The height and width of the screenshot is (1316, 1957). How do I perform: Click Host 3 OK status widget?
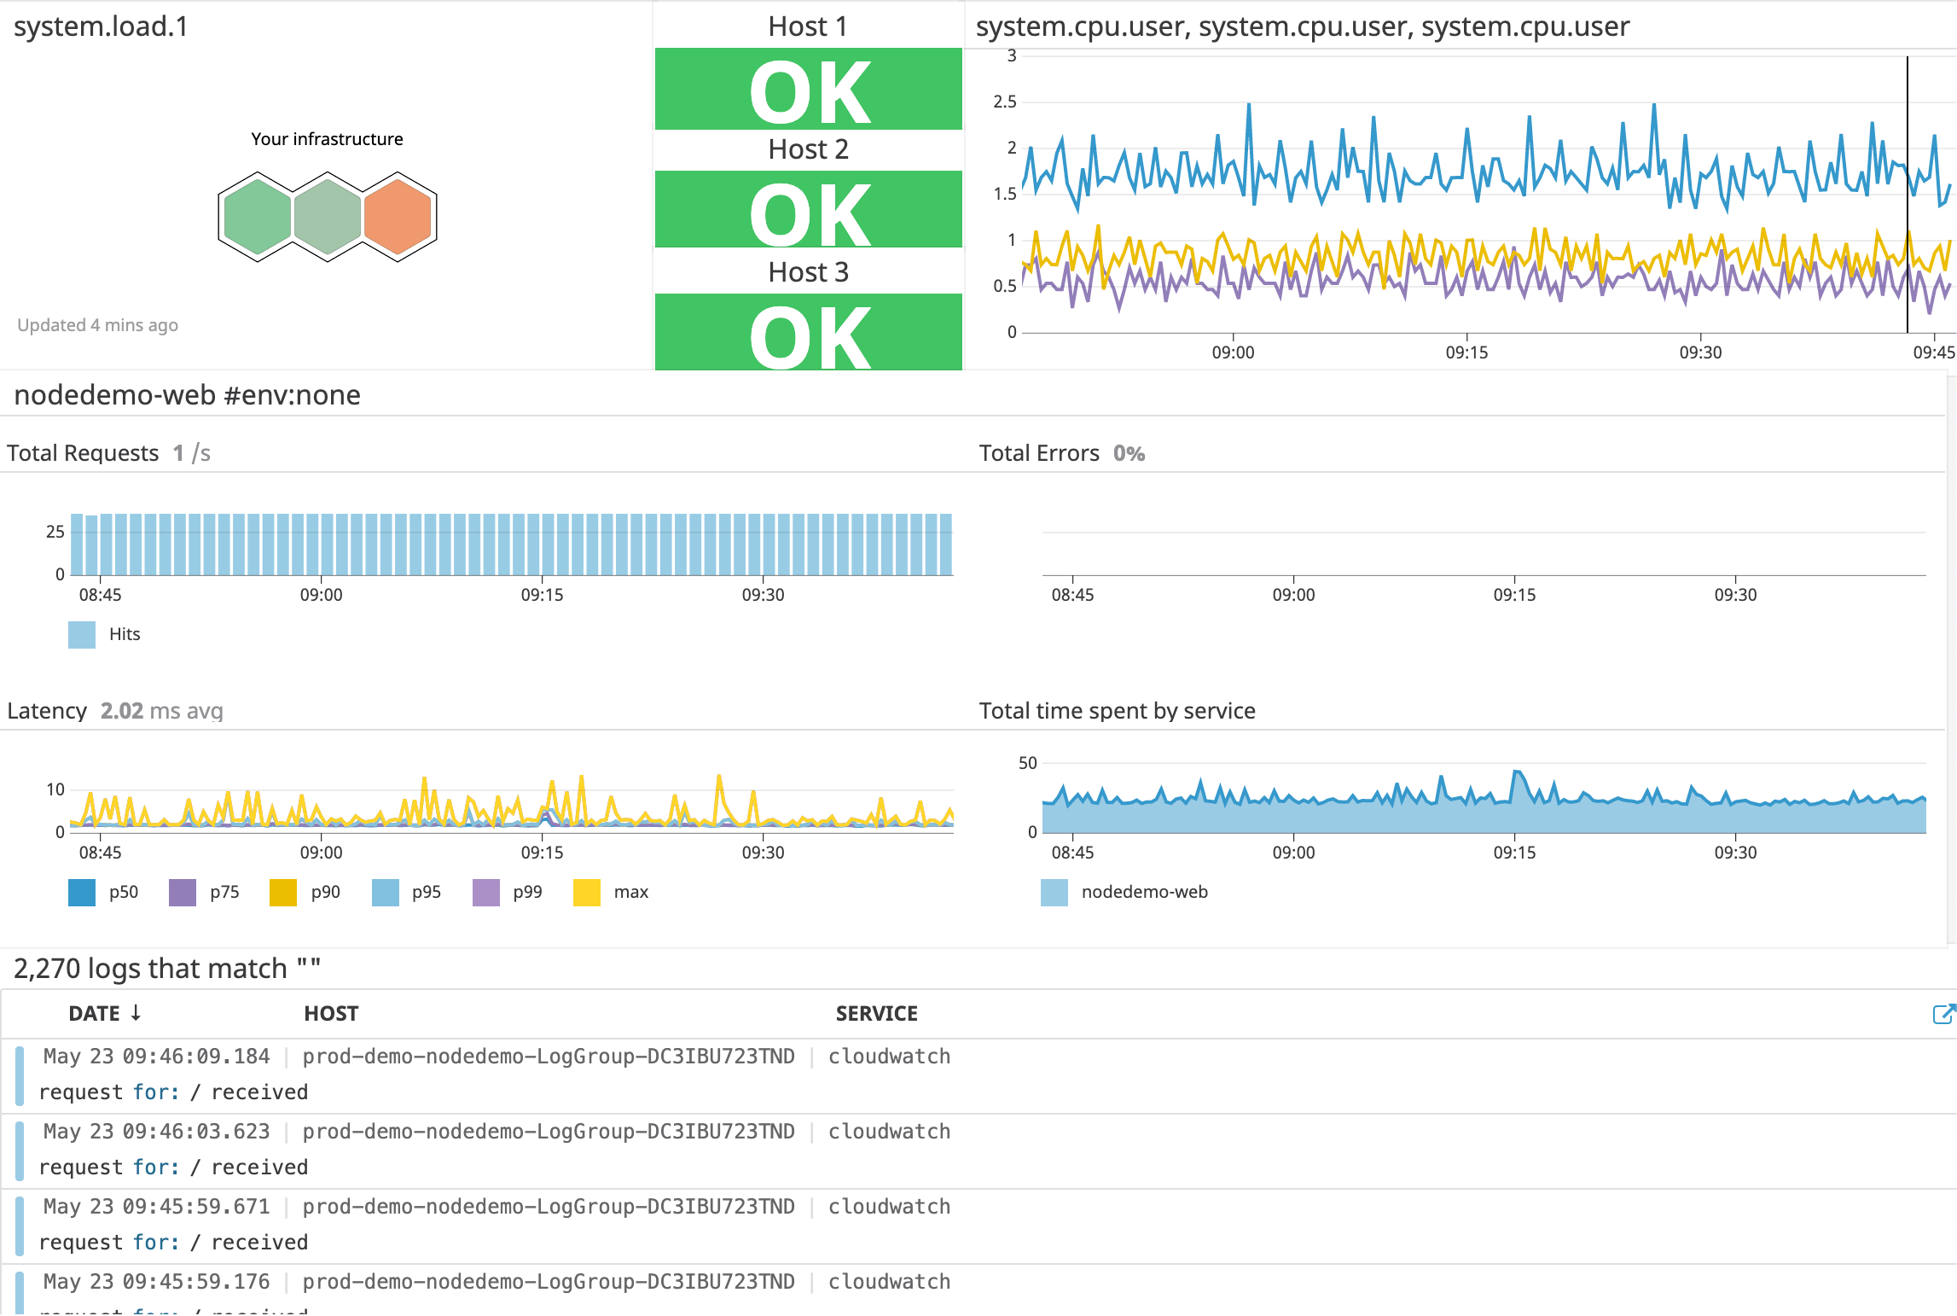tap(809, 332)
